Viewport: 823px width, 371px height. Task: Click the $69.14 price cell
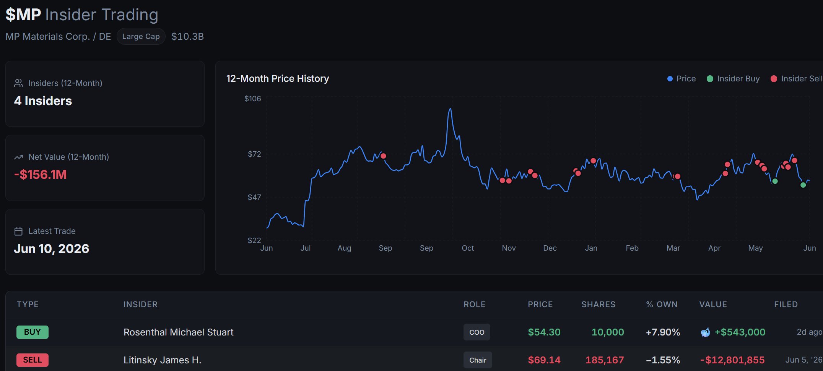[544, 360]
